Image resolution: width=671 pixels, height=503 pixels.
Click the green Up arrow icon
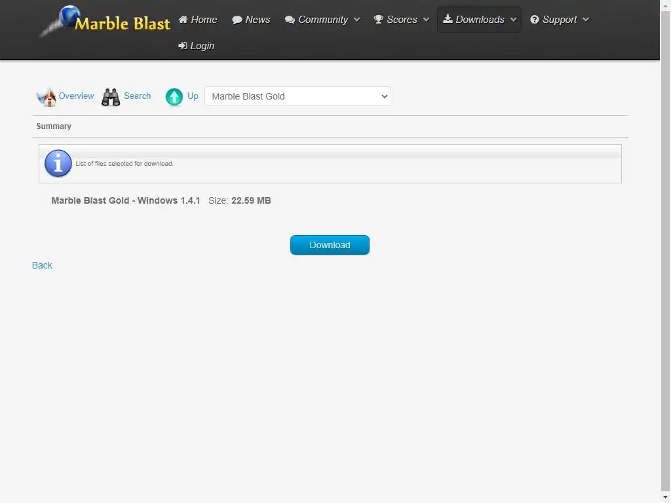174,97
